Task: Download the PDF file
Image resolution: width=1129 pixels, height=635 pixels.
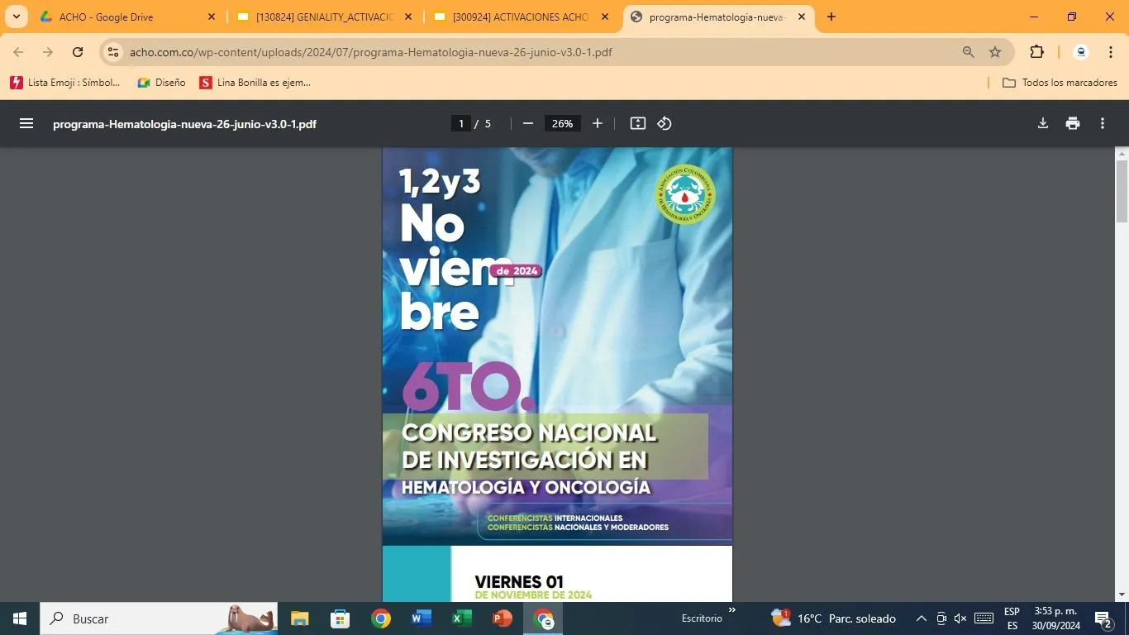Action: click(1043, 123)
